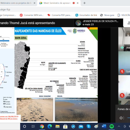
Task: Select the Meet Seminário de apresent tab
Action: point(59,3)
